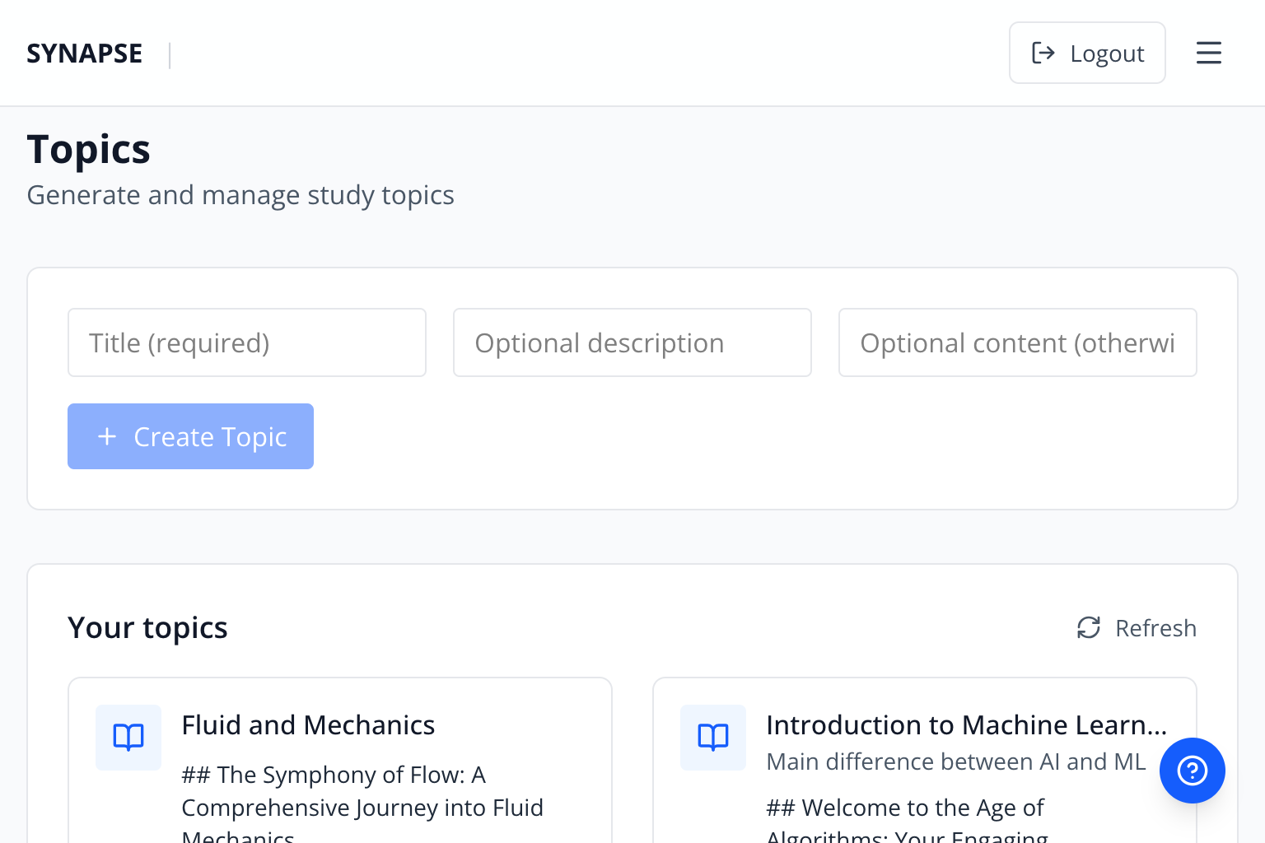This screenshot has width=1265, height=843.
Task: Click 'Welcome to the Age of Algorithms' text
Action: tap(906, 808)
